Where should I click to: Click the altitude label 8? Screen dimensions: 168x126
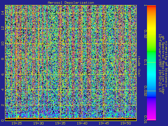2,59
